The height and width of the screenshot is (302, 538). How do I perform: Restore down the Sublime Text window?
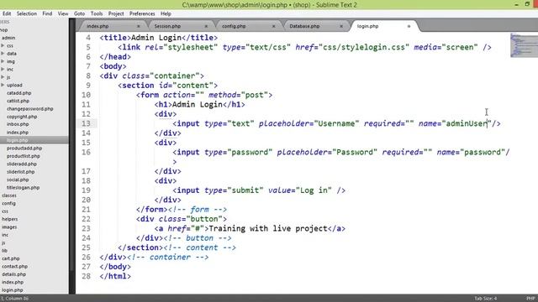tap(527, 4)
